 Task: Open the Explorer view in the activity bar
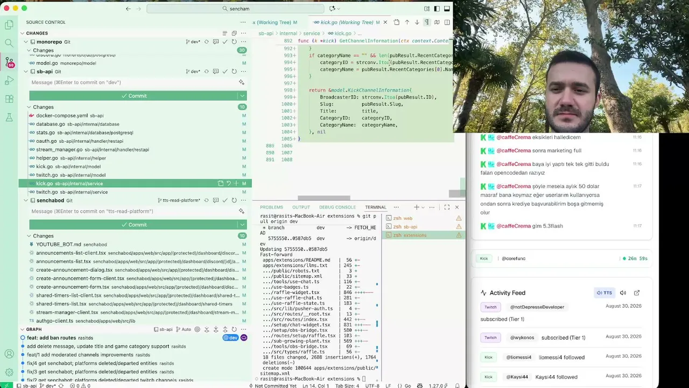9,24
